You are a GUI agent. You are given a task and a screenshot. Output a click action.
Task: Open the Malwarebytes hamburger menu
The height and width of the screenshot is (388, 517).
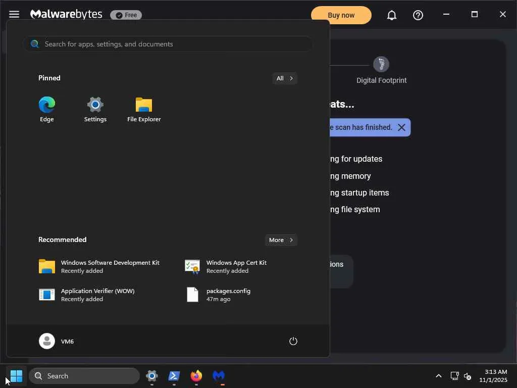tap(14, 14)
